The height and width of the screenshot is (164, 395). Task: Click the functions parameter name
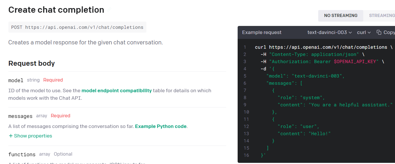[22, 154]
